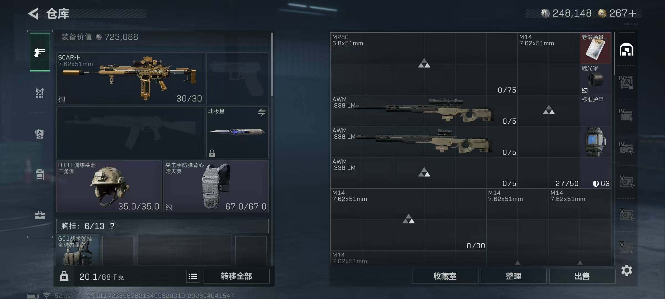The height and width of the screenshot is (299, 665).
Task: Click the 转移全部 button
Action: coord(236,276)
